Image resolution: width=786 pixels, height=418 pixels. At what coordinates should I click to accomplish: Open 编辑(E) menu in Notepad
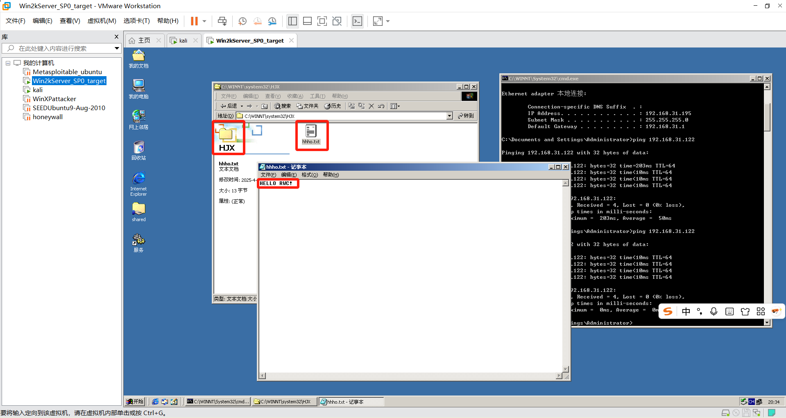(289, 175)
